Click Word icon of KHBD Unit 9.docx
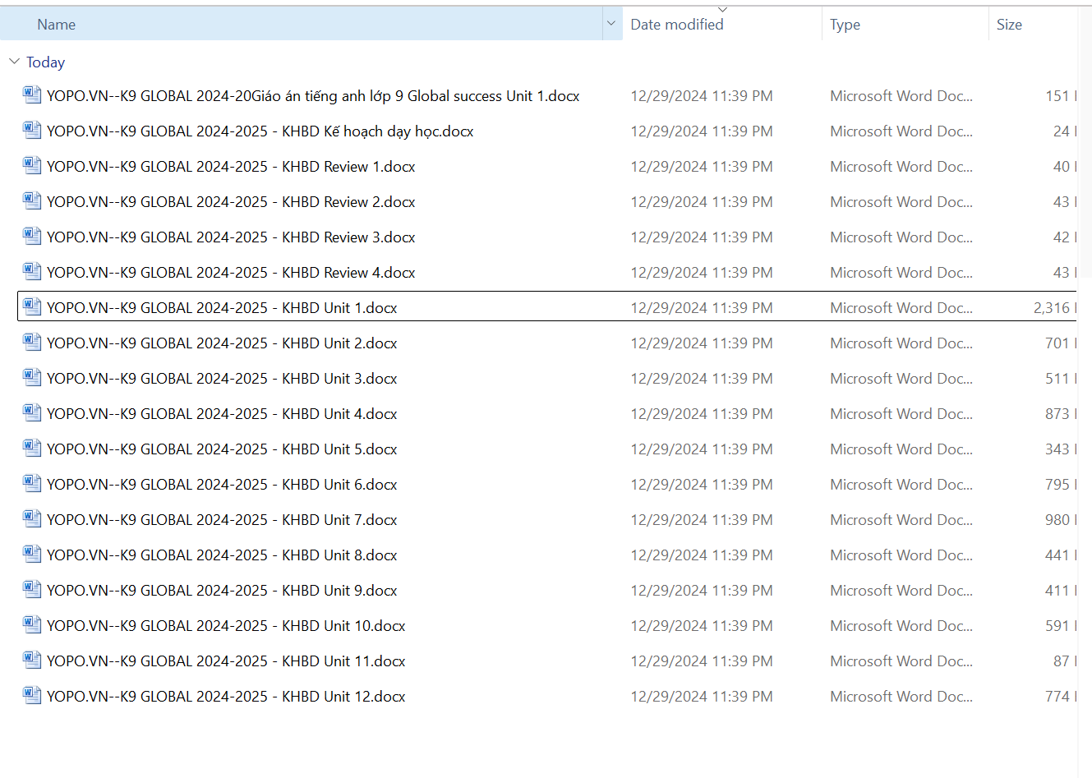Screen dimensions: 1092x778 pyautogui.click(x=32, y=590)
